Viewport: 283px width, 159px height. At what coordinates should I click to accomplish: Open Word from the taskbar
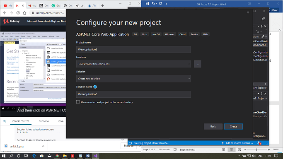[88, 156]
